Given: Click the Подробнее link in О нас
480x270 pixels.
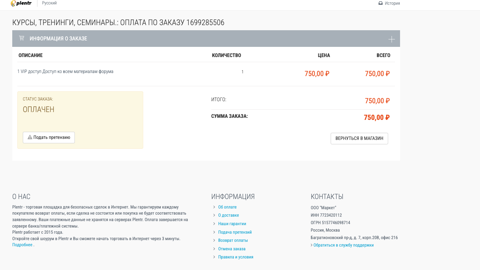Looking at the screenshot, I should pos(22,245).
